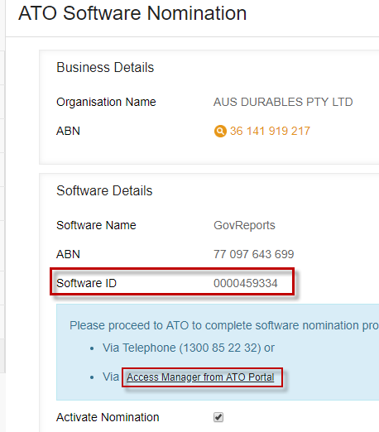The width and height of the screenshot is (379, 432).
Task: Select the Software ID value 0000459334
Action: pyautogui.click(x=246, y=283)
